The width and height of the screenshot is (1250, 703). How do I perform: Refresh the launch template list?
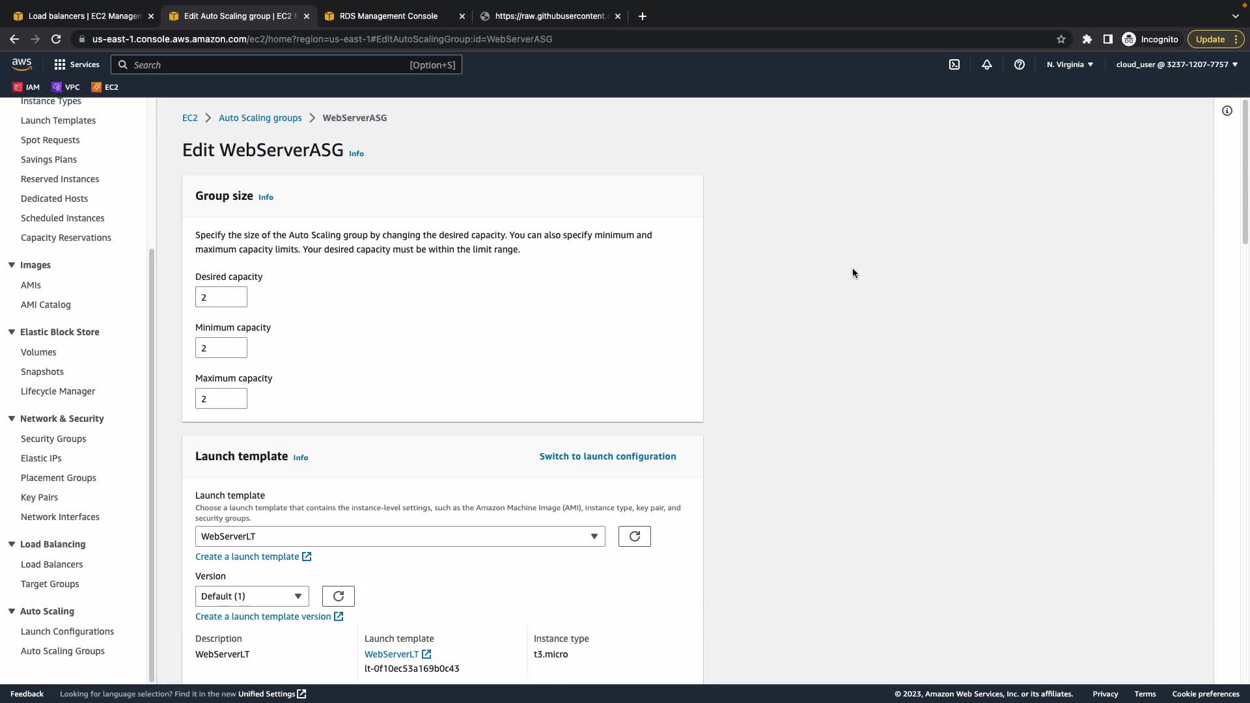634,536
